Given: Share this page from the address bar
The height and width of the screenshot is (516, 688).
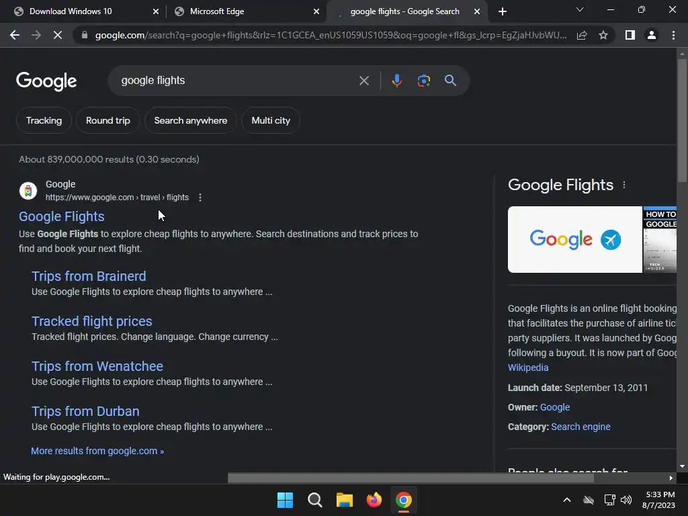Looking at the screenshot, I should click(x=582, y=35).
